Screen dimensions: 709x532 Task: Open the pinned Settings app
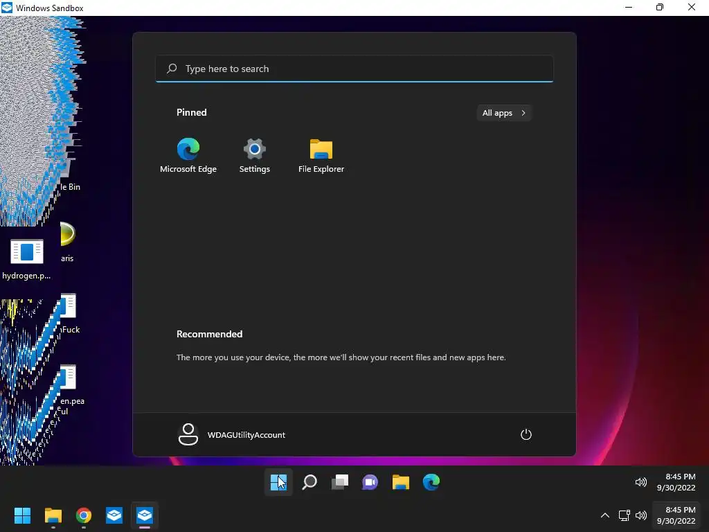click(255, 156)
